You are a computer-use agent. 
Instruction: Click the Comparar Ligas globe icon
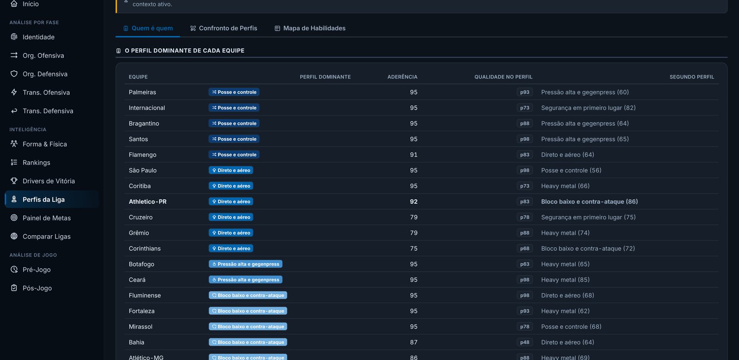(x=14, y=236)
